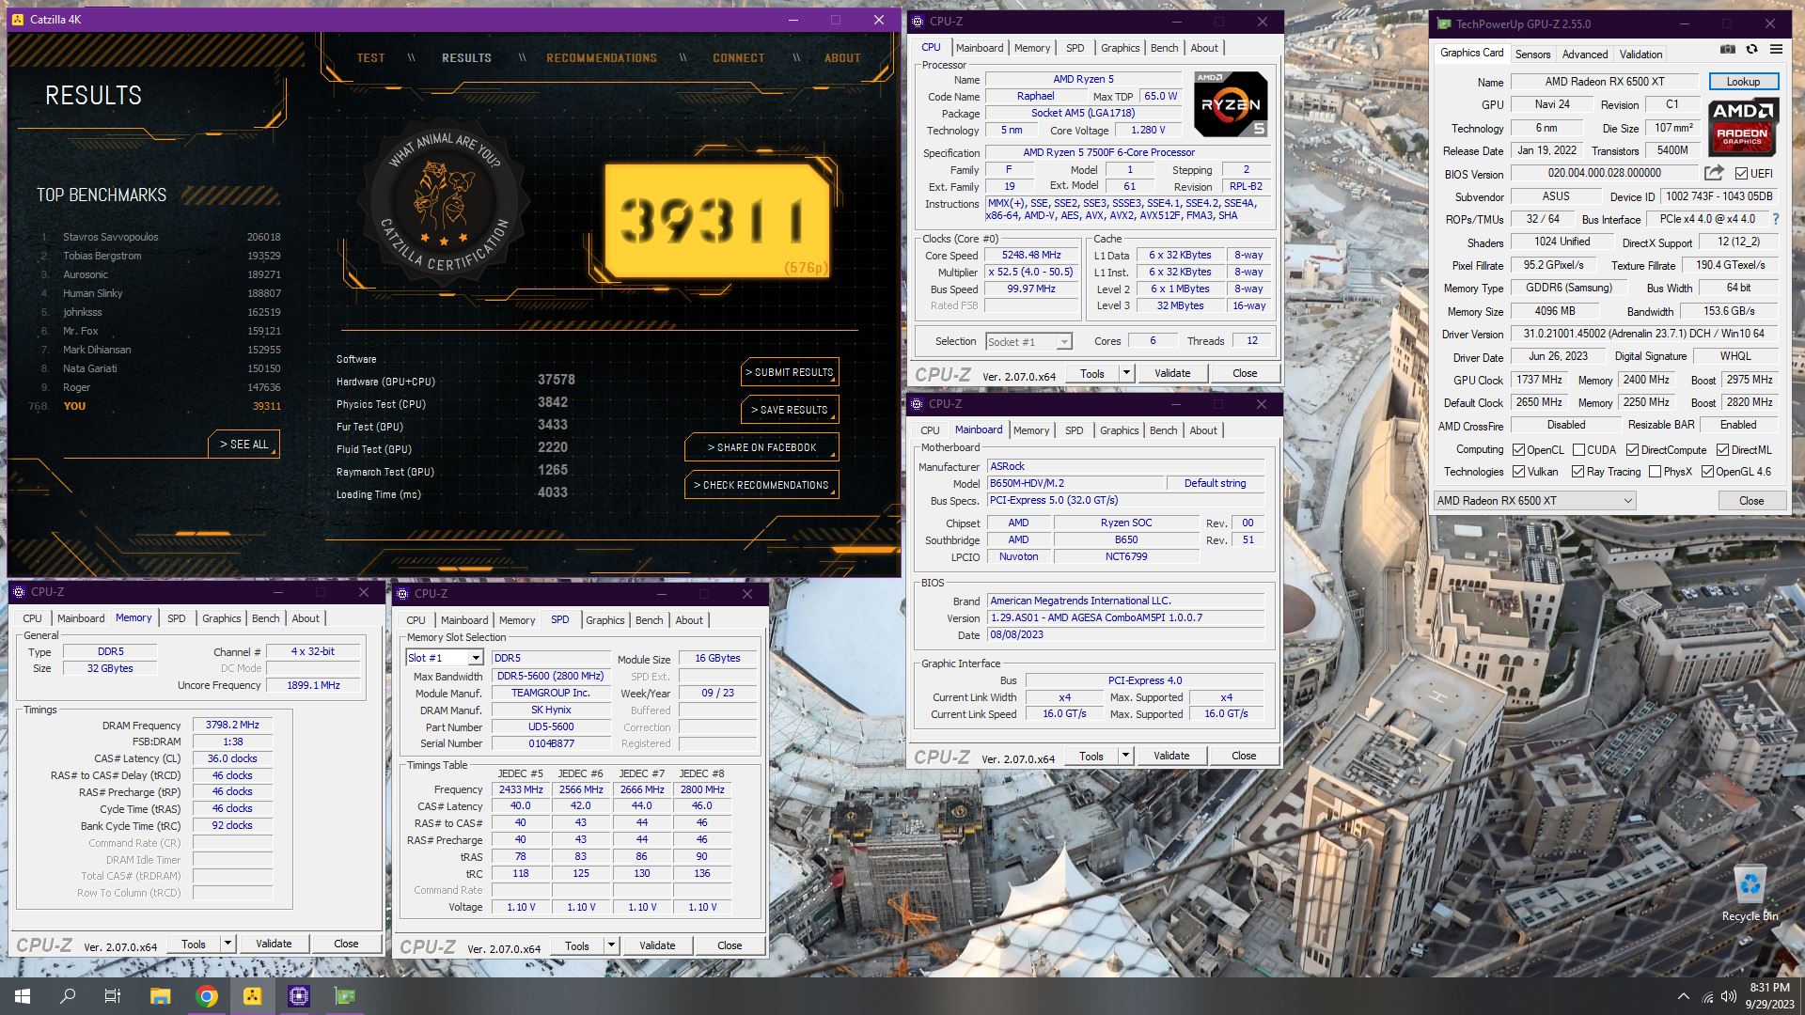Click the taskbar clock showing 8:31 PM

point(1768,996)
